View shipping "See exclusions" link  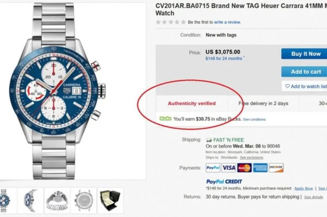[251, 158]
